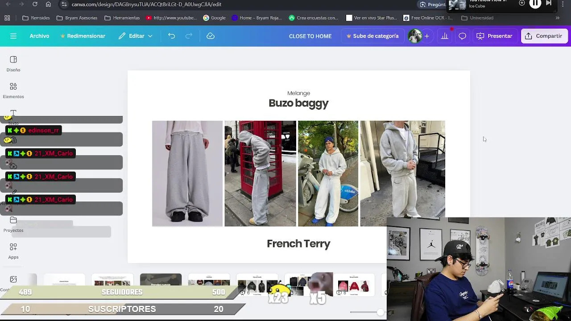Click the plus icon to add collaborators
The width and height of the screenshot is (571, 321).
pyautogui.click(x=426, y=36)
